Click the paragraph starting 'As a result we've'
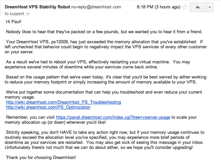The width and height of the screenshot is (221, 165). tap(97, 64)
